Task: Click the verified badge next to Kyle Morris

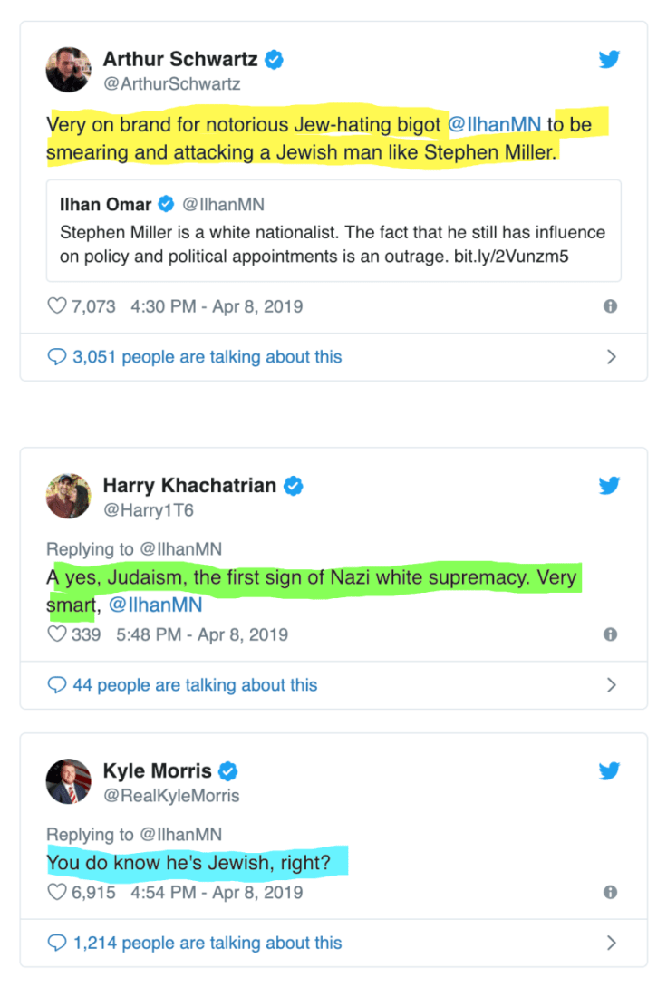Action: 227,771
